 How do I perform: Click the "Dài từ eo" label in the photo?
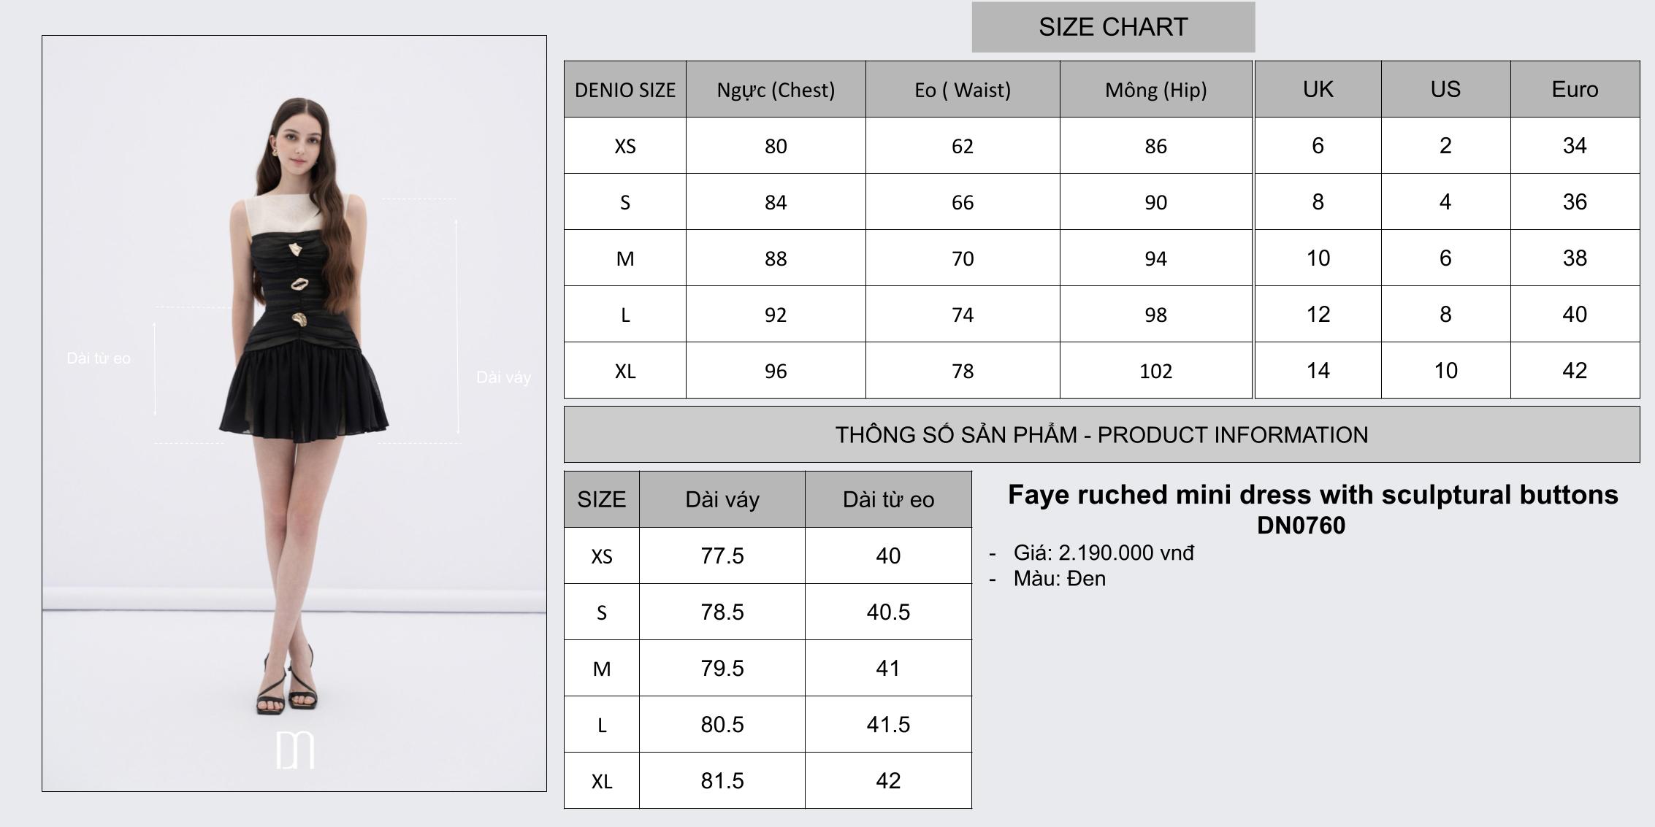pyautogui.click(x=99, y=358)
